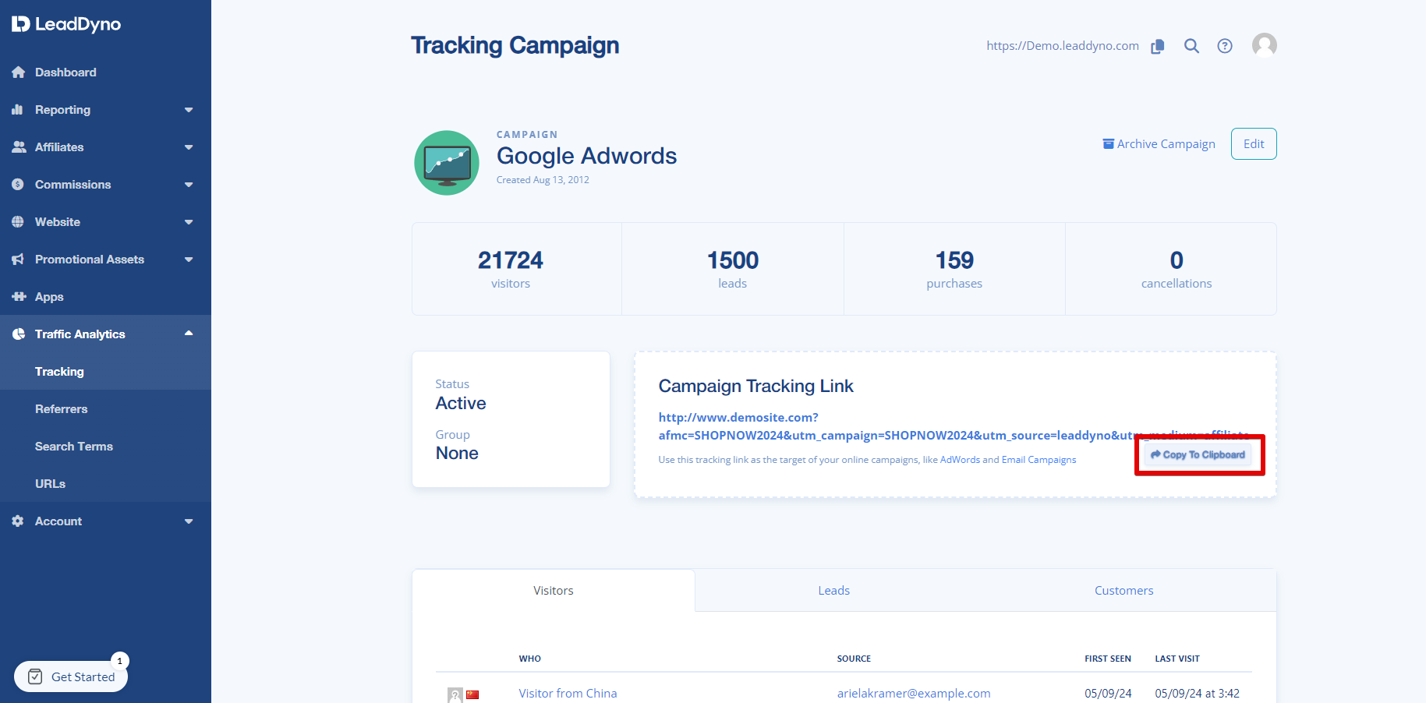Switch to the Customers tab

point(1123,591)
